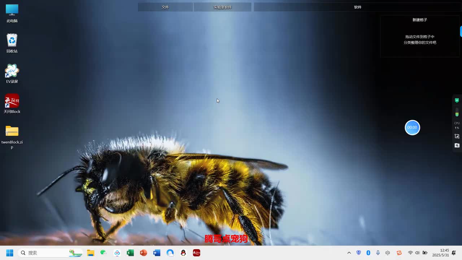Open Baidu Netdisk from the taskbar

tap(117, 253)
